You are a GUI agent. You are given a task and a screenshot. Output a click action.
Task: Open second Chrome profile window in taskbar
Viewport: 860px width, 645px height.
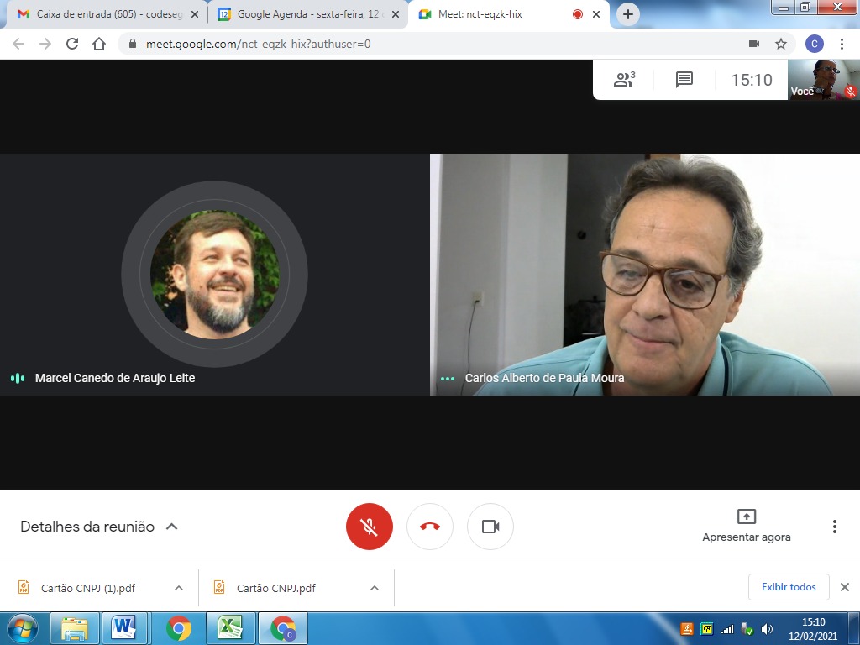click(282, 628)
